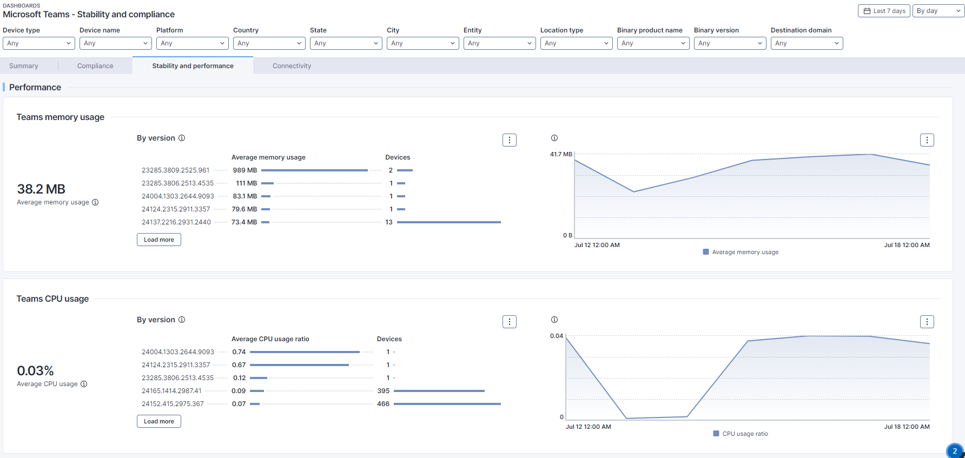Screen dimensions: 965x458
Task: Click info icon above the memory chart
Action: coord(554,138)
